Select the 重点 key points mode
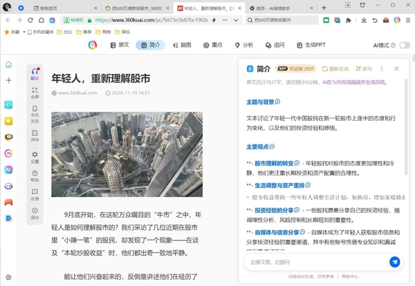Screen dimensions: 415x286 coord(213,45)
